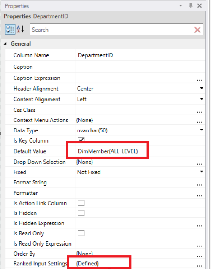Open the Fixed dropdown showing Not Fixed
The image size is (211, 270).
pos(202,172)
